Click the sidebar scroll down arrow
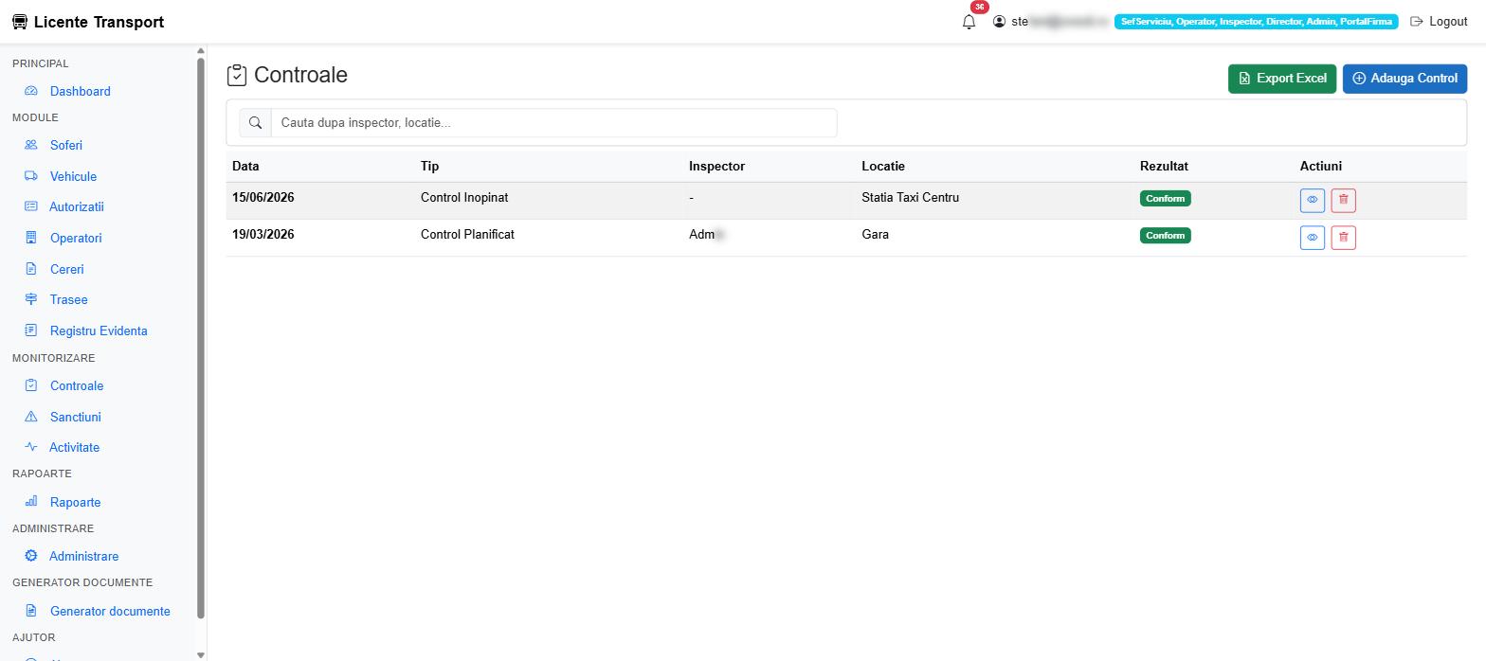The height and width of the screenshot is (661, 1486). [x=200, y=654]
